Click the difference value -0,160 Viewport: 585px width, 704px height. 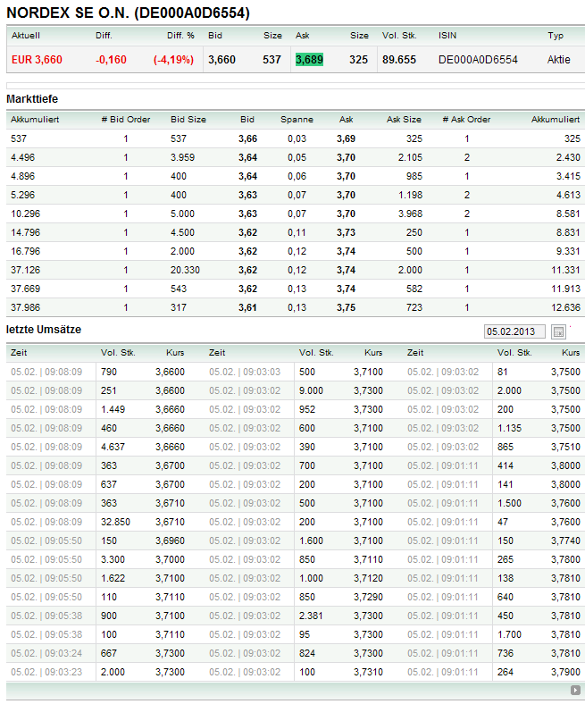coord(111,60)
